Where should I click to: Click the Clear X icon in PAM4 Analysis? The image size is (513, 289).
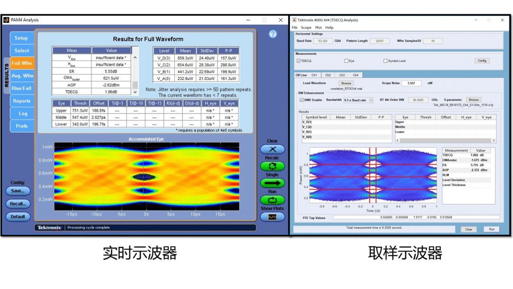272,149
